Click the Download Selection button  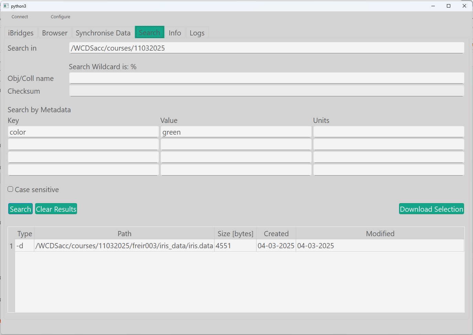click(x=431, y=209)
